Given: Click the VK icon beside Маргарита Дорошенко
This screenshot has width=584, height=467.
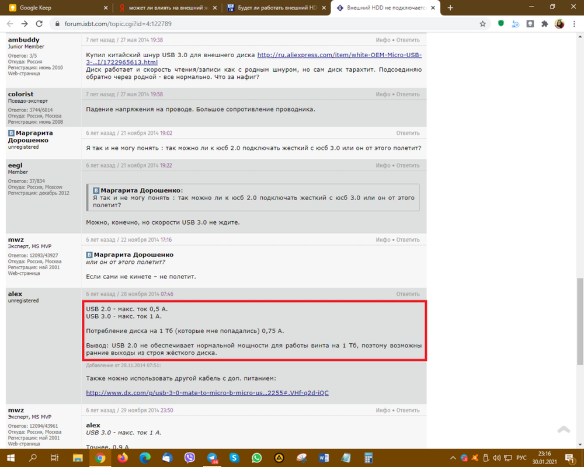Looking at the screenshot, I should point(11,133).
